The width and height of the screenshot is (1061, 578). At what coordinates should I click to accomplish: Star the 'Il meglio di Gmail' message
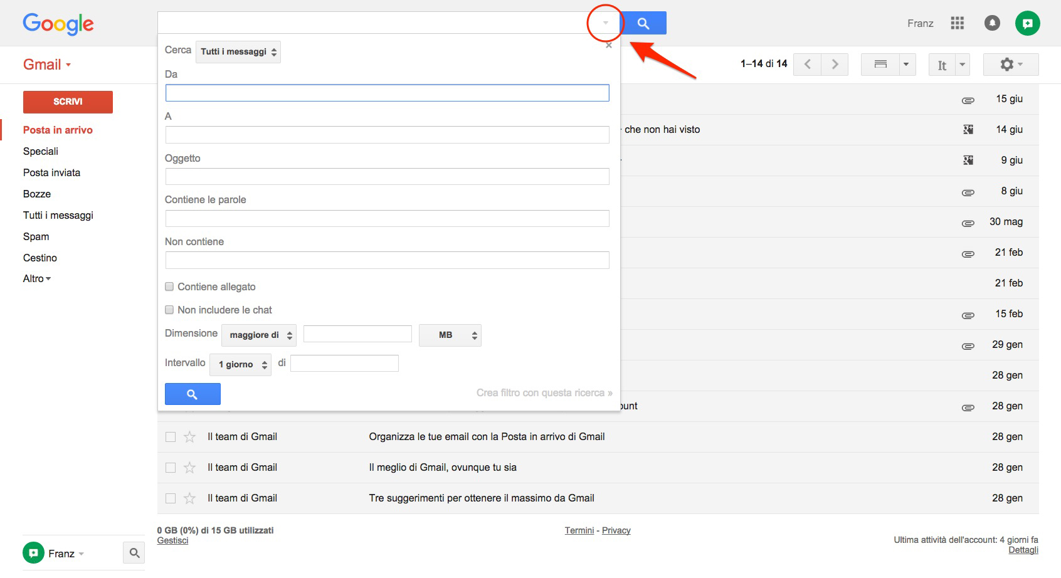click(189, 467)
